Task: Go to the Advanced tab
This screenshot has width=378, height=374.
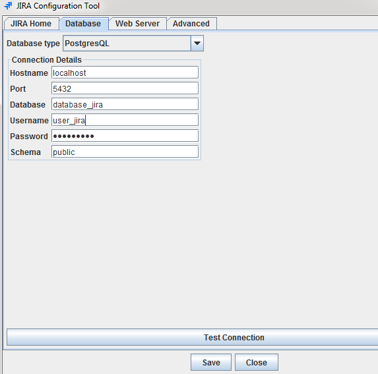Action: (x=191, y=24)
